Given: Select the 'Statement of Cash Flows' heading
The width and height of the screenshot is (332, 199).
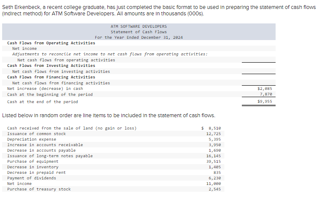Looking at the screenshot, I should point(139,32).
